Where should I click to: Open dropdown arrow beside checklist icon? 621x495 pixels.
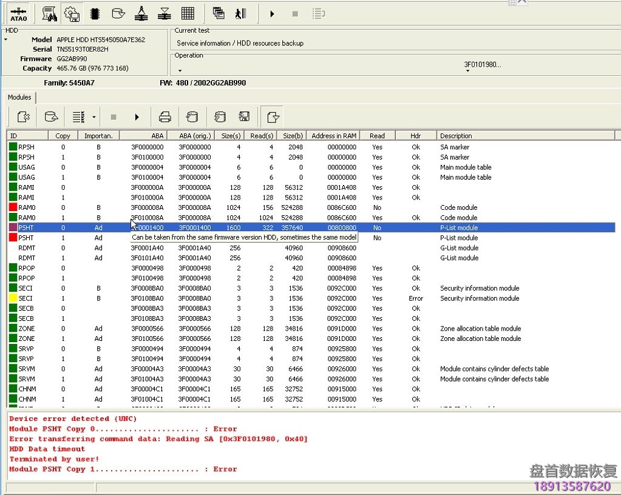93,116
